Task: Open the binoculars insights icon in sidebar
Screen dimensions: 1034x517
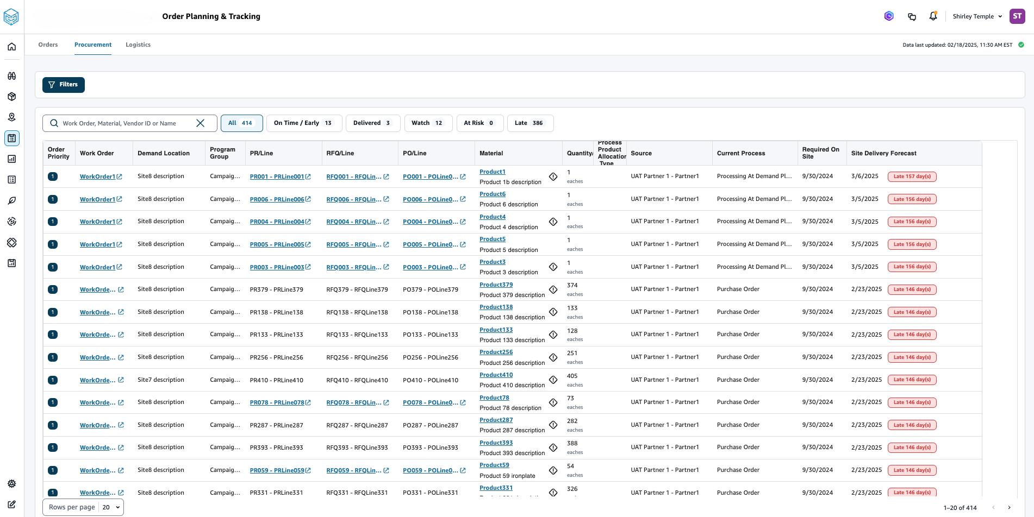Action: pyautogui.click(x=11, y=76)
